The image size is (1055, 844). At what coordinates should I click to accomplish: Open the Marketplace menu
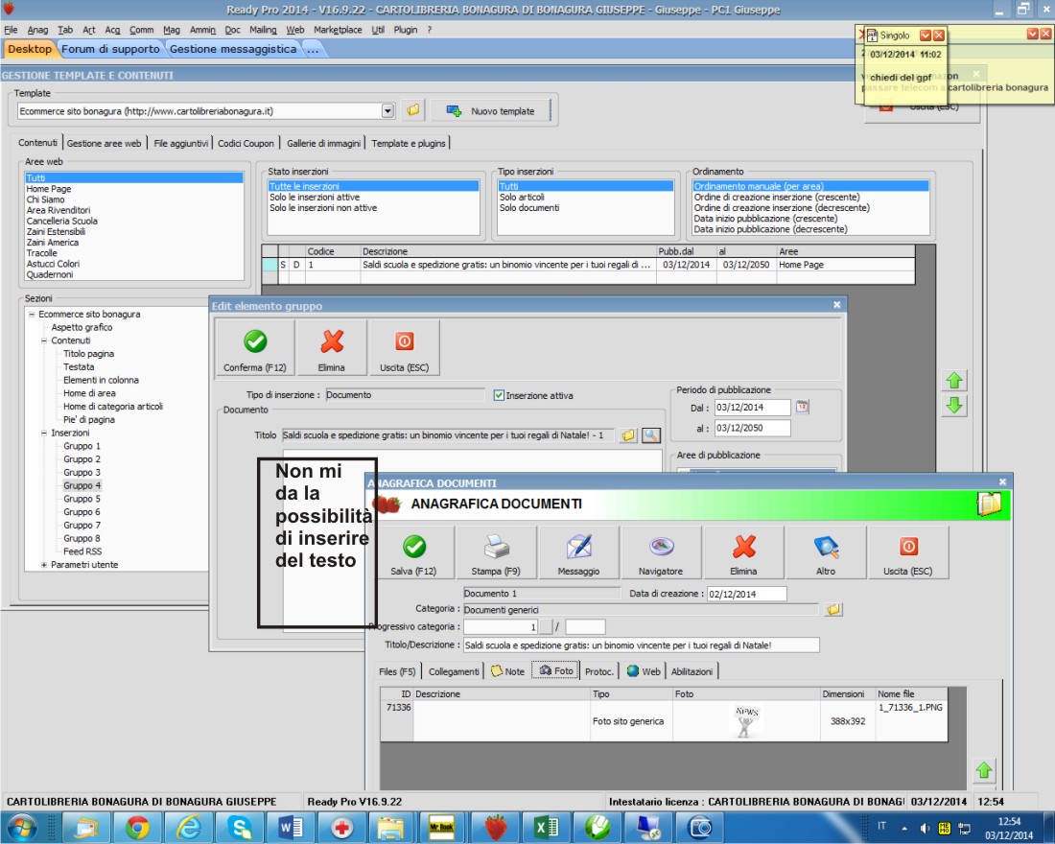[x=338, y=30]
